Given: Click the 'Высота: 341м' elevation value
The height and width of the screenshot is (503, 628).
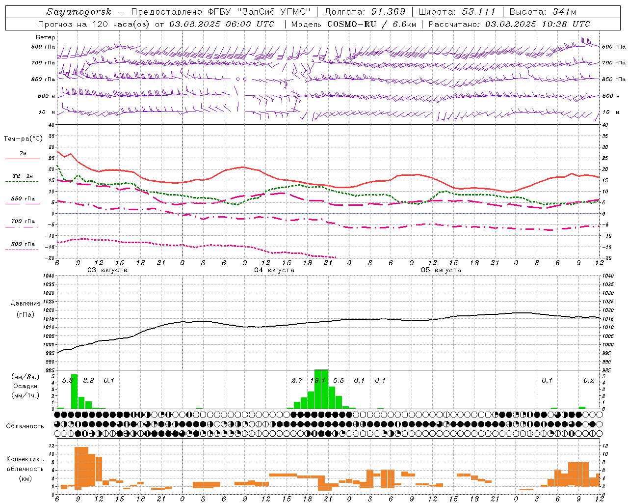Looking at the screenshot, I should pyautogui.click(x=543, y=11).
